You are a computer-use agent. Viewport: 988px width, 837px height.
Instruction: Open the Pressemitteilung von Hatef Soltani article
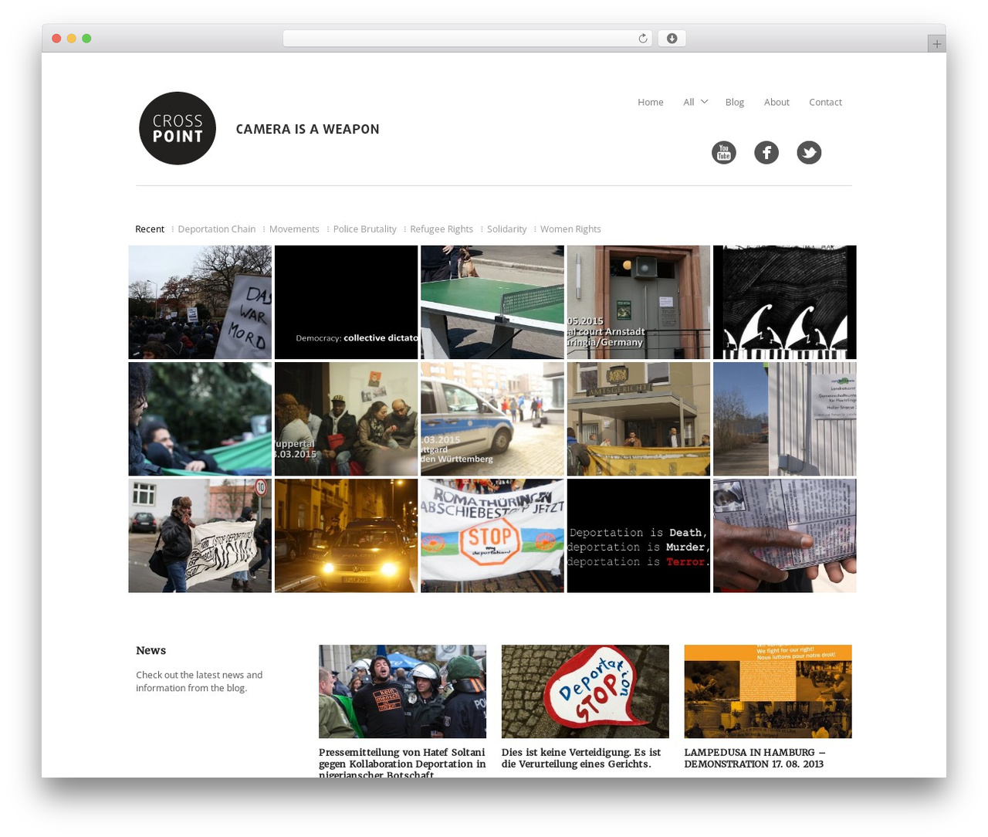tap(402, 764)
